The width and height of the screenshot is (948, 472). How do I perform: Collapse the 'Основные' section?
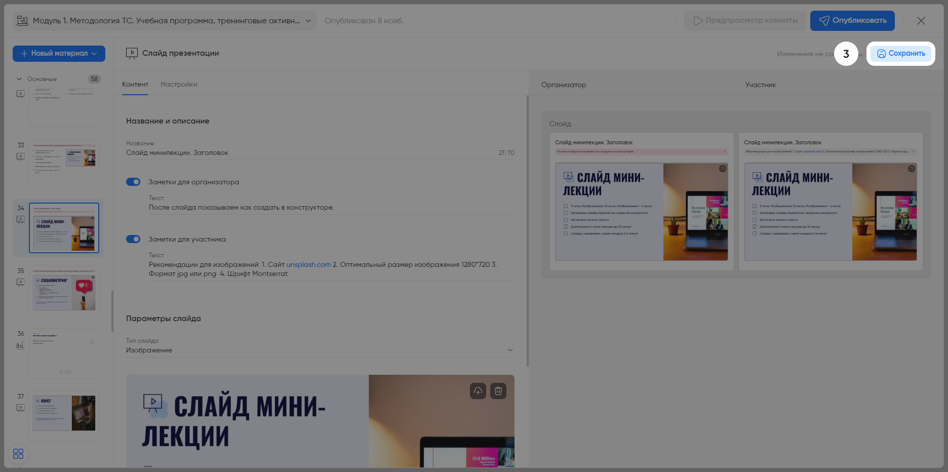19,79
